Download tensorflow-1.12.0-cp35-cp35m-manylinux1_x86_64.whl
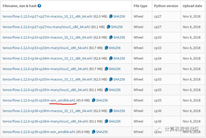Viewport: 206px width, 138px height. tap(45, 90)
